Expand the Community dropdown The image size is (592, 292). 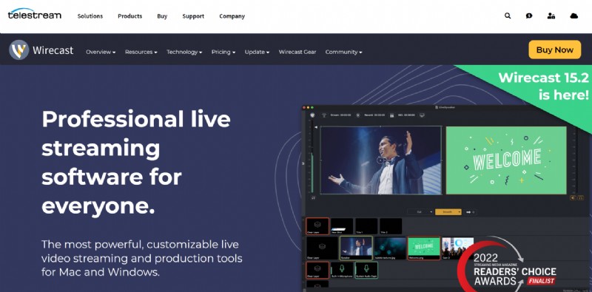click(343, 52)
